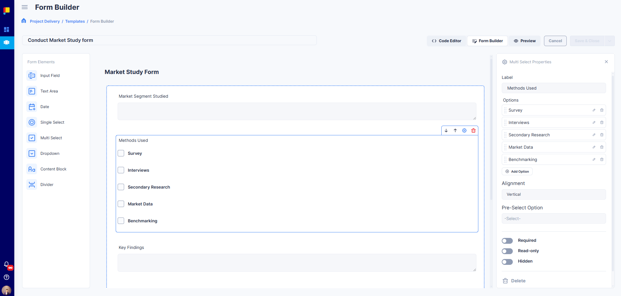
Task: Click the move-down arrow on Methods Used field
Action: [446, 130]
